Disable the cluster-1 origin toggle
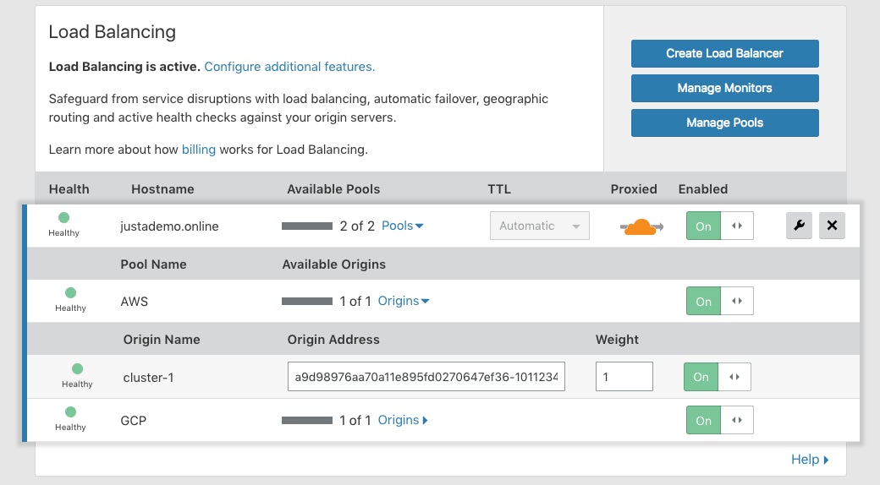880x485 pixels. click(718, 377)
